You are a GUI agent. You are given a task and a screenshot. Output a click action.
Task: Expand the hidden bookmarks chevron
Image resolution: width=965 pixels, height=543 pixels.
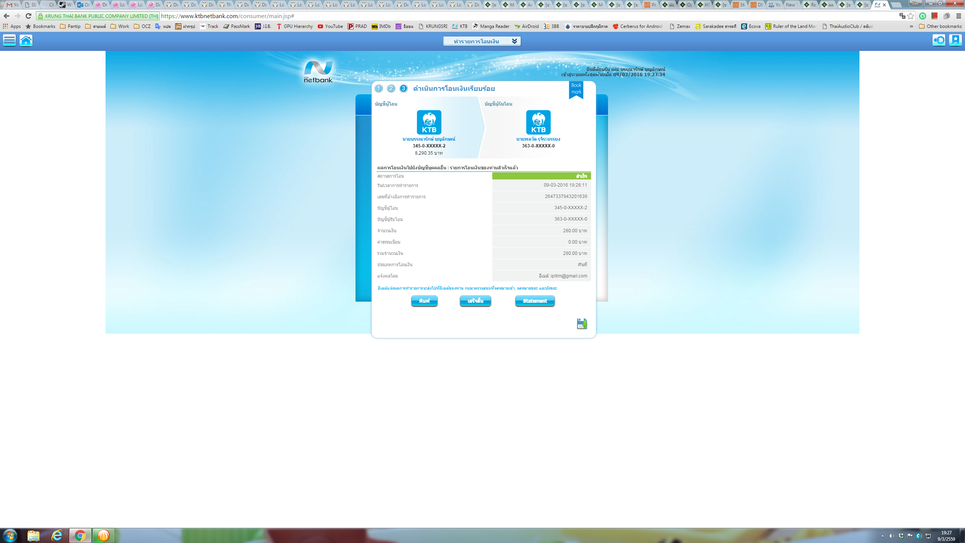pyautogui.click(x=911, y=26)
